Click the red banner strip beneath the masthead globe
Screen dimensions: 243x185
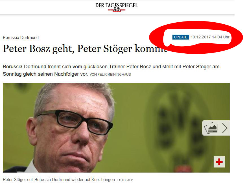pyautogui.click(x=117, y=10)
